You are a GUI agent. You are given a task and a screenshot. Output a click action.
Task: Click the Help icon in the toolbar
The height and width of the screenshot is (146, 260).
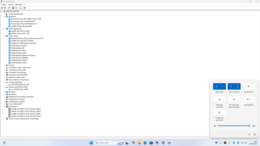(13, 8)
